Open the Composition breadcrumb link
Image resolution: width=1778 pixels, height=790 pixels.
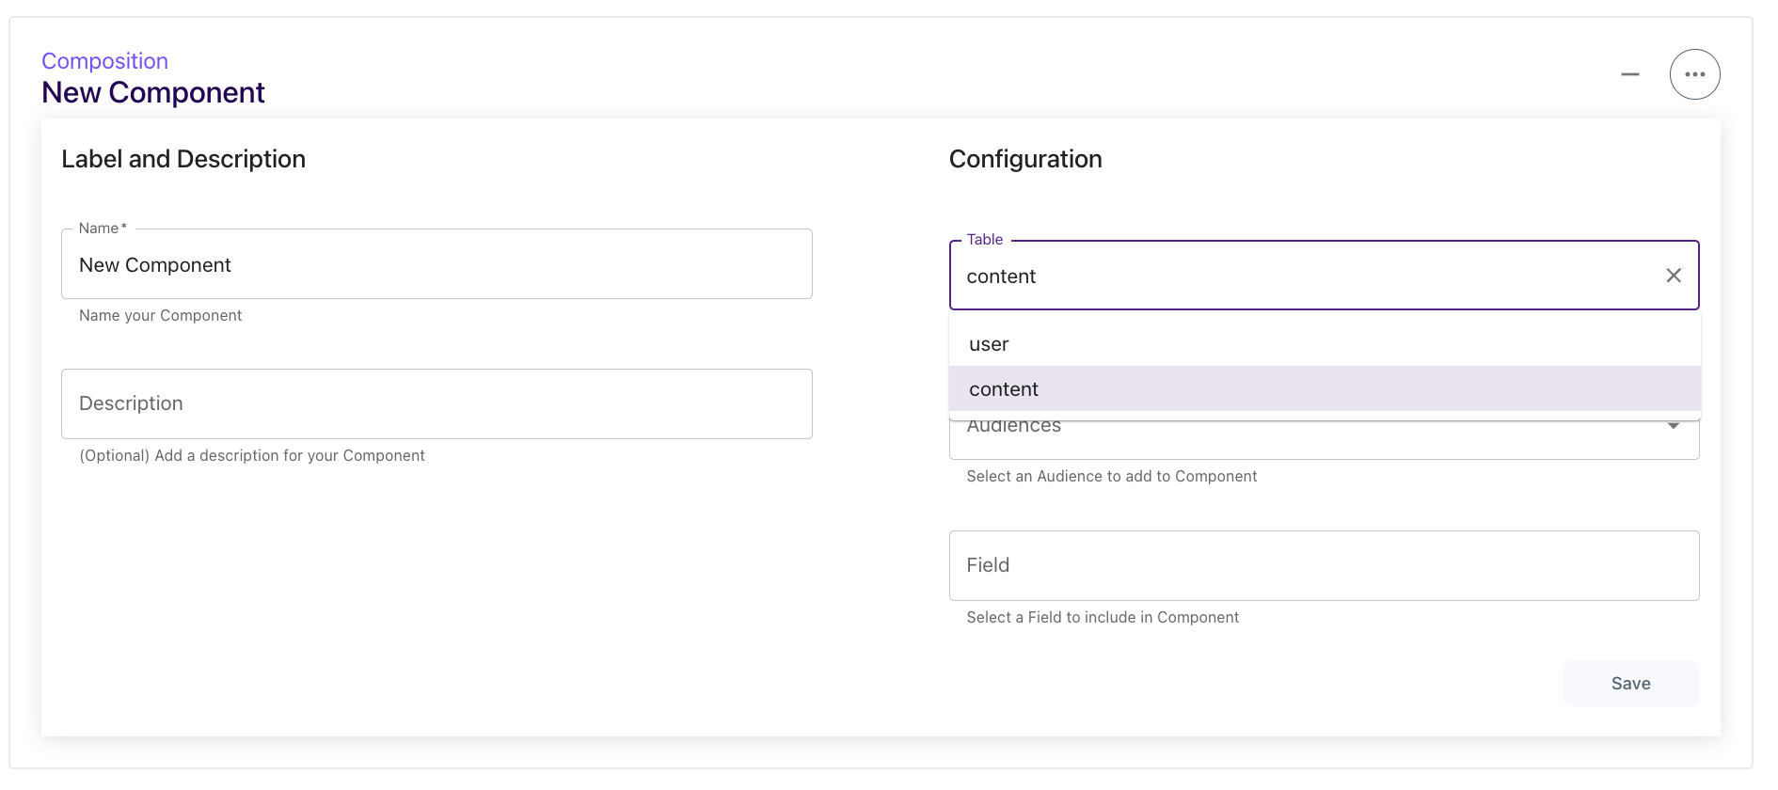pos(104,61)
